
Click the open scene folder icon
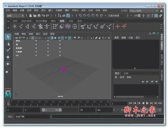[x=35, y=15]
